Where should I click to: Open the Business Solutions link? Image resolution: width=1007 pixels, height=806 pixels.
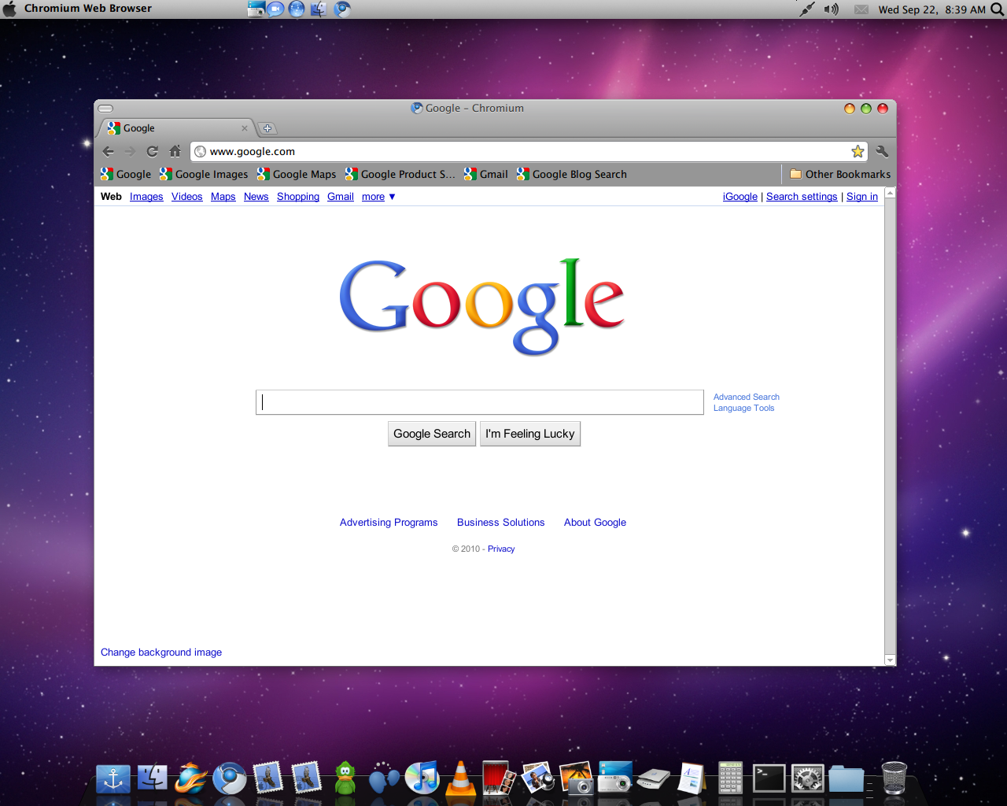(x=501, y=523)
